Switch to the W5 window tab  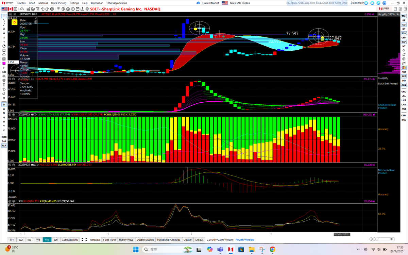[47, 240]
